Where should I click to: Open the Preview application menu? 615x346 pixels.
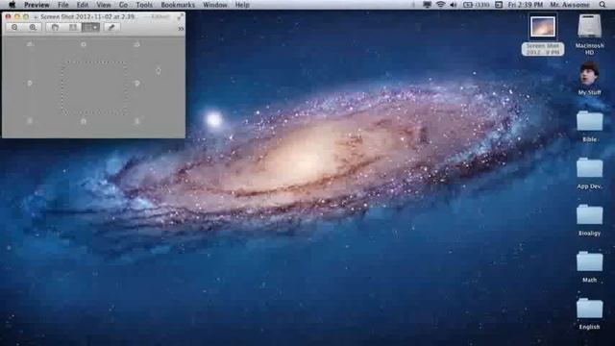coord(37,5)
